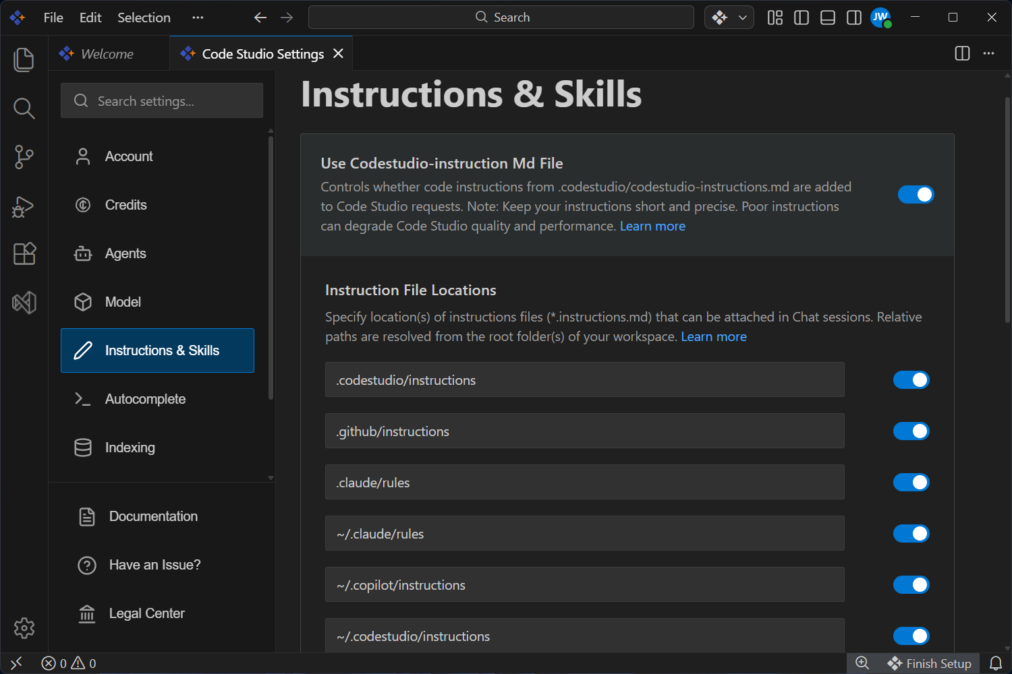This screenshot has width=1012, height=674.
Task: Disable the .codestudio/instructions location
Action: 911,380
